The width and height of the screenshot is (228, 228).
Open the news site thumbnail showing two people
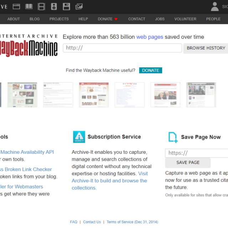(165, 95)
